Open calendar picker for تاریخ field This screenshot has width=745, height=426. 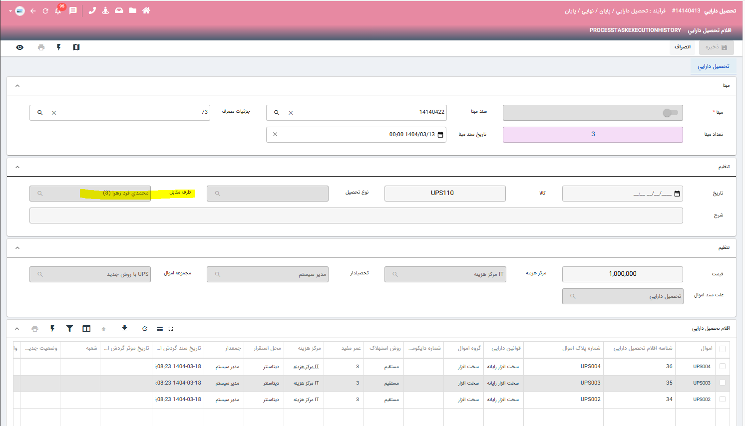pyautogui.click(x=677, y=194)
